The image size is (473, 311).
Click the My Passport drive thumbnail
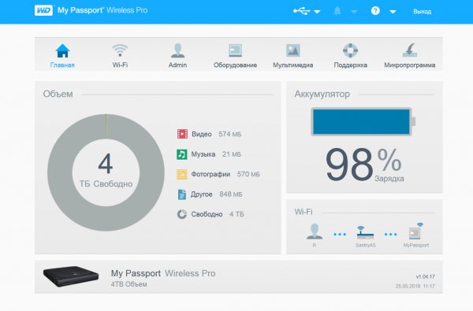pos(71,276)
